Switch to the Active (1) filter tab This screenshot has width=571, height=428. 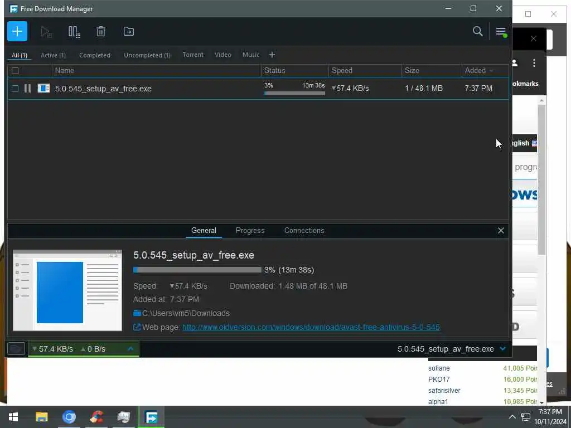(x=53, y=55)
